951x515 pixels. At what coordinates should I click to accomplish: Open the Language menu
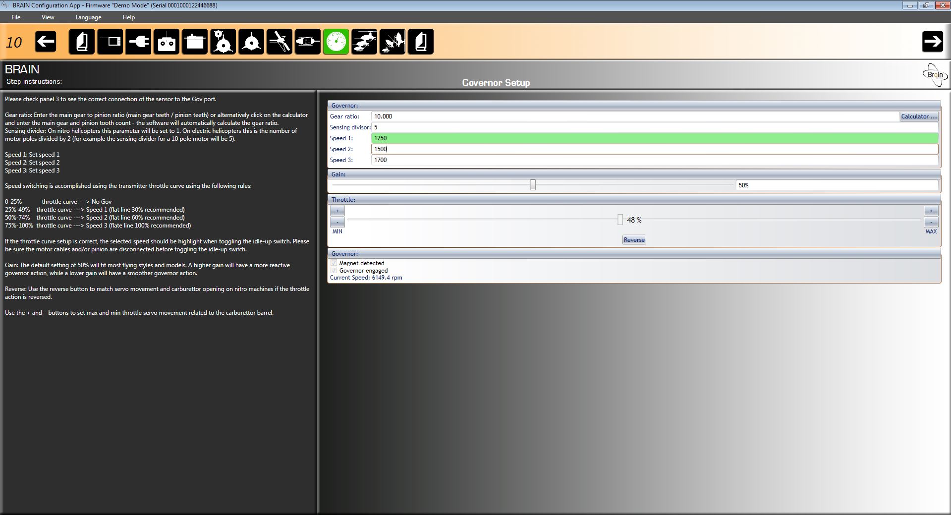pos(88,17)
